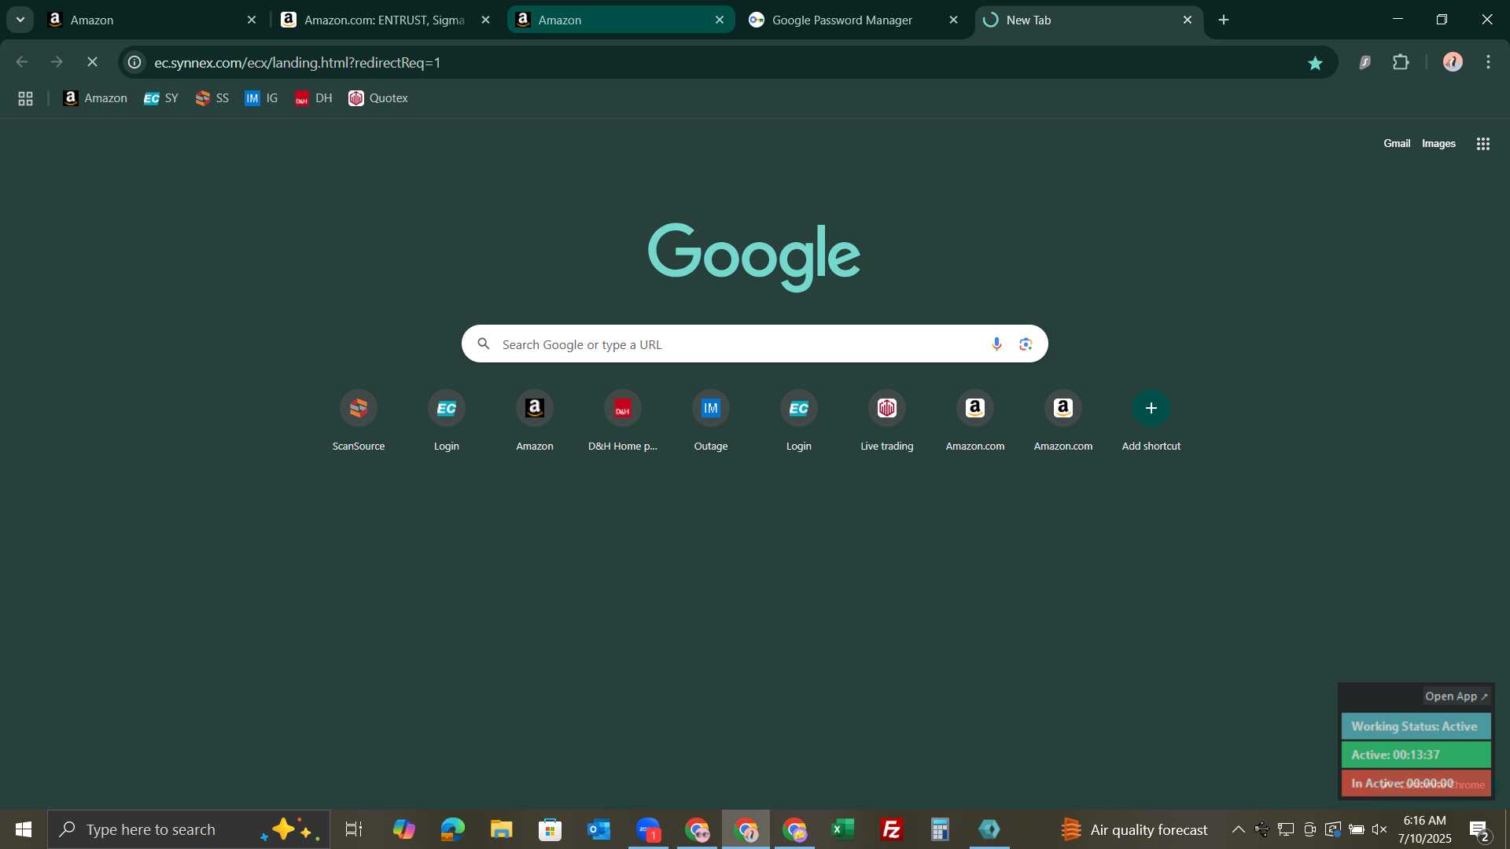Screen dimensions: 1510x849
Task: Toggle the muted volume icon
Action: (1379, 829)
